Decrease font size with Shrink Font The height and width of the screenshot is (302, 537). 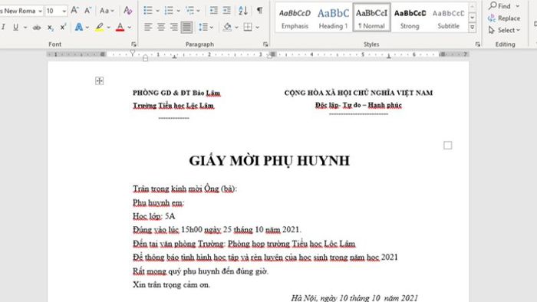click(x=87, y=11)
